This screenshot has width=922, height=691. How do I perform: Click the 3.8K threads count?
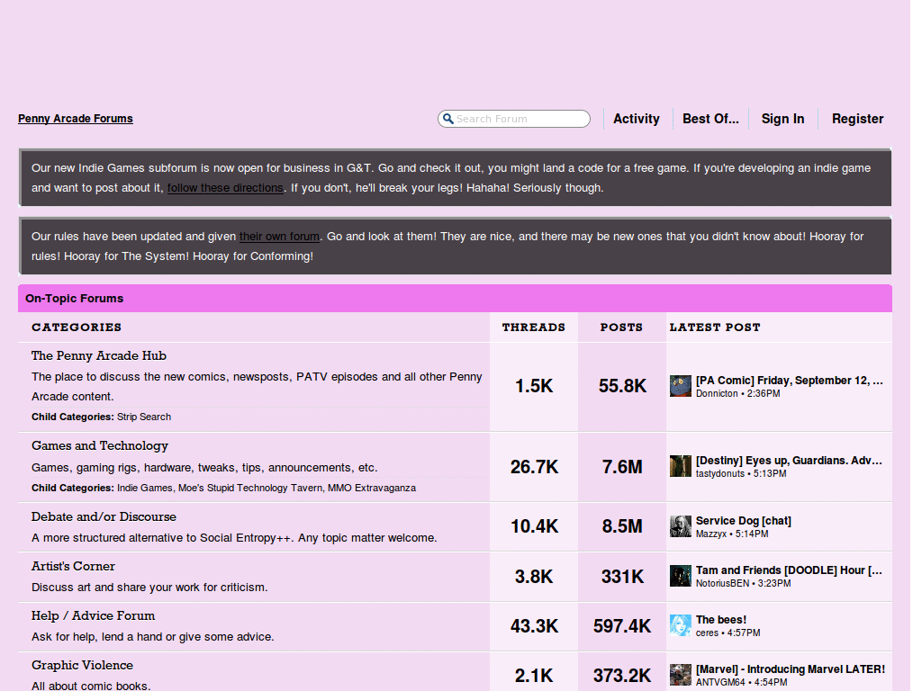coord(534,577)
